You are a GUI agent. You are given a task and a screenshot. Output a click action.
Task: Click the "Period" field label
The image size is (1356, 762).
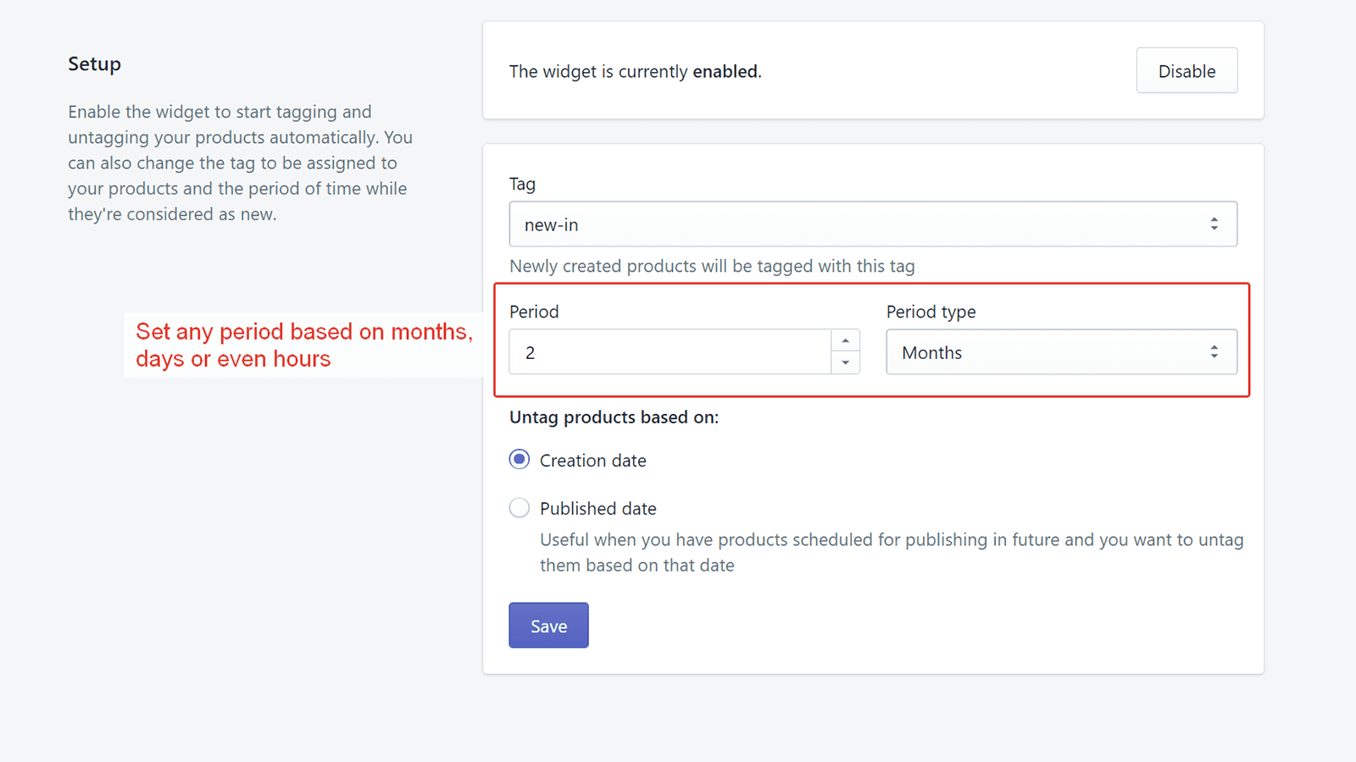click(534, 312)
